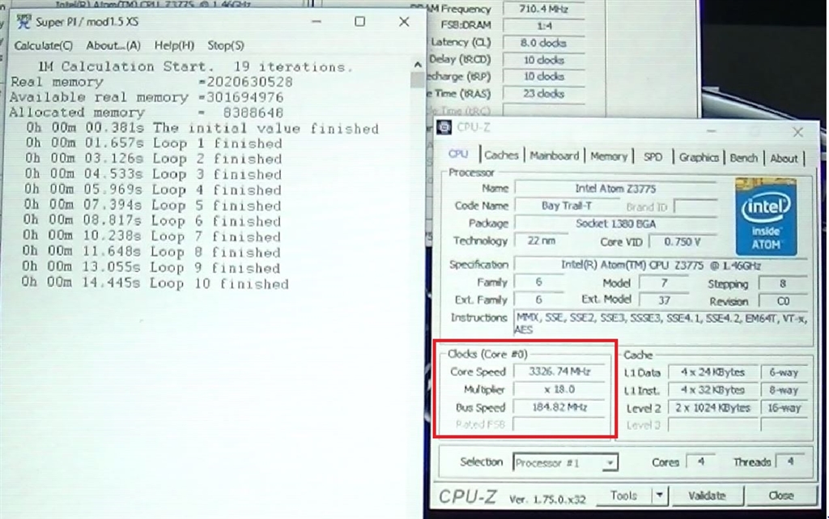Click the scroll up arrow in Super PI

(x=418, y=65)
